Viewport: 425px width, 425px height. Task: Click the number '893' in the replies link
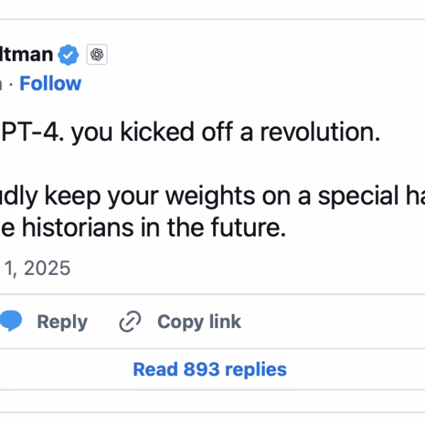pos(202,370)
